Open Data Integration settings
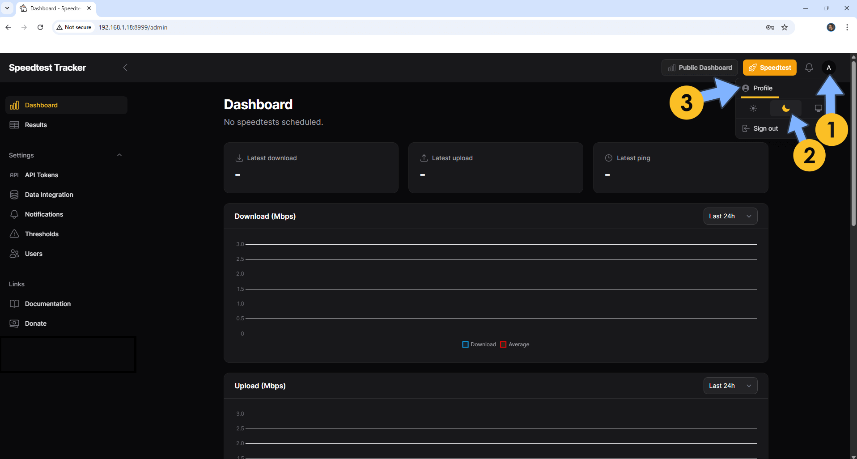The height and width of the screenshot is (459, 857). 49,195
